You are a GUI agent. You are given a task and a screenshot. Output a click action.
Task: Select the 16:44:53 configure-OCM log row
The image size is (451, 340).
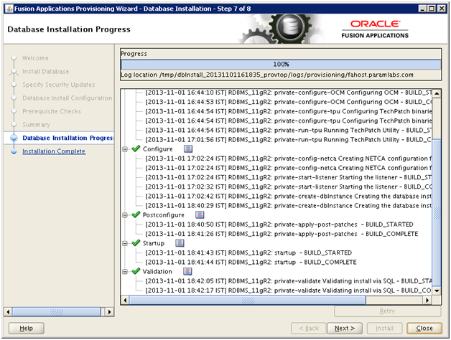[289, 102]
